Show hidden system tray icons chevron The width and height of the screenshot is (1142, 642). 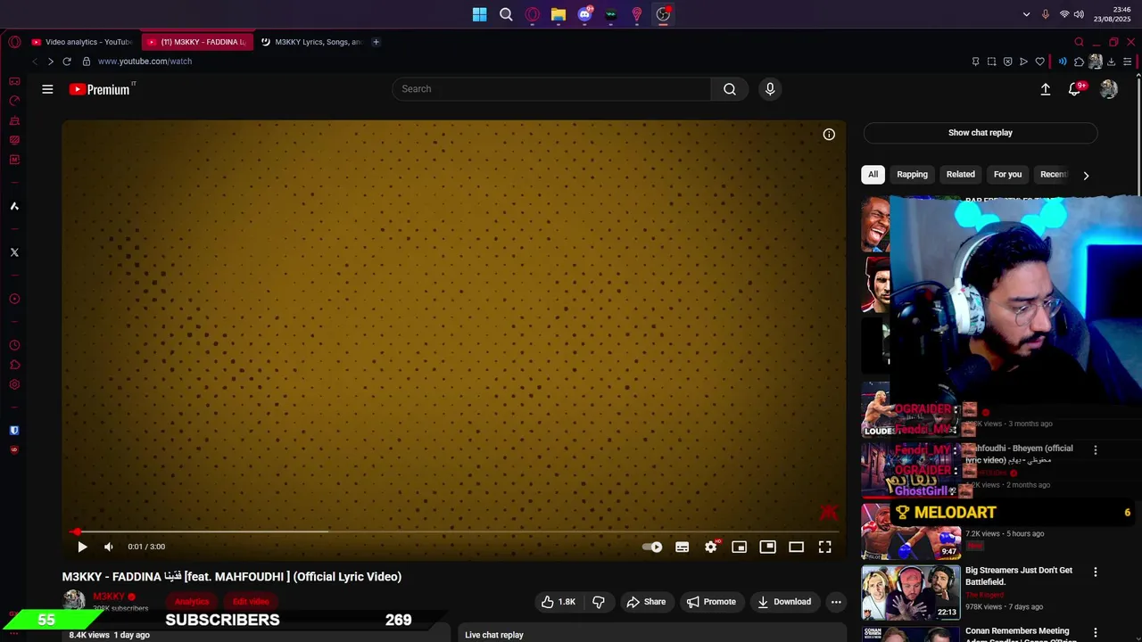point(1026,14)
